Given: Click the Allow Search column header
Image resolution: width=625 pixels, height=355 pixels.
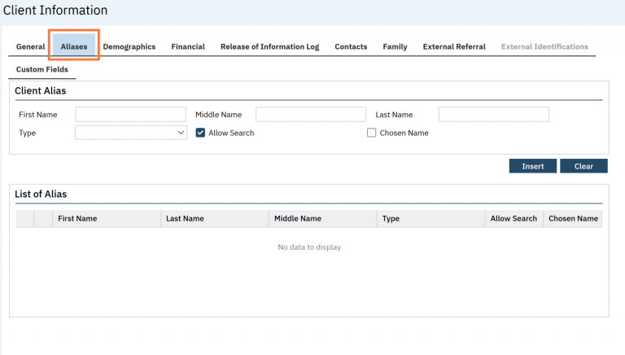Looking at the screenshot, I should tap(514, 218).
